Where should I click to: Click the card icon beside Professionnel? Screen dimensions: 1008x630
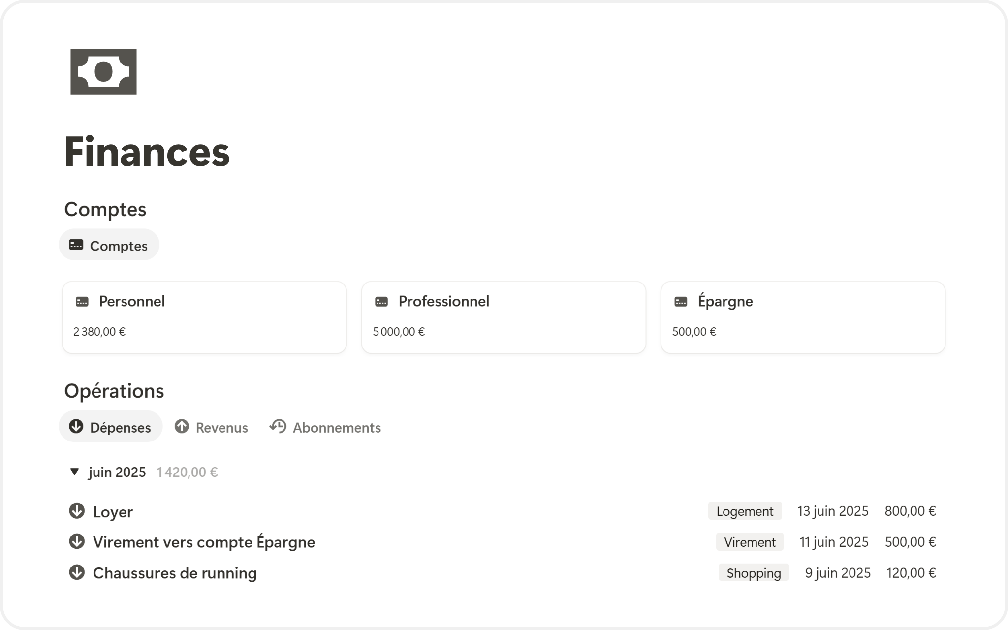coord(381,302)
